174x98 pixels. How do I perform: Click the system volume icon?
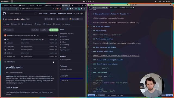pos(167,1)
